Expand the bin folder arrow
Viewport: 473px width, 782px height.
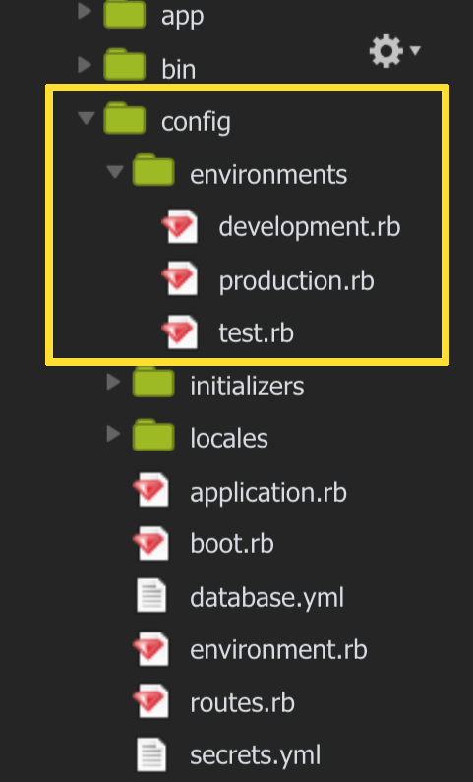pyautogui.click(x=86, y=64)
